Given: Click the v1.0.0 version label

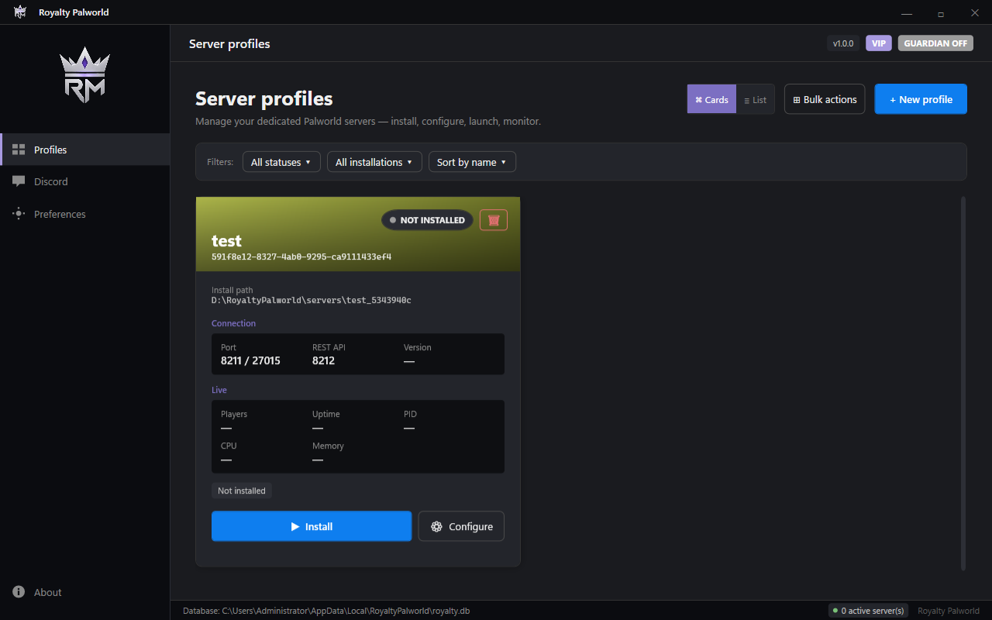Looking at the screenshot, I should pos(843,43).
